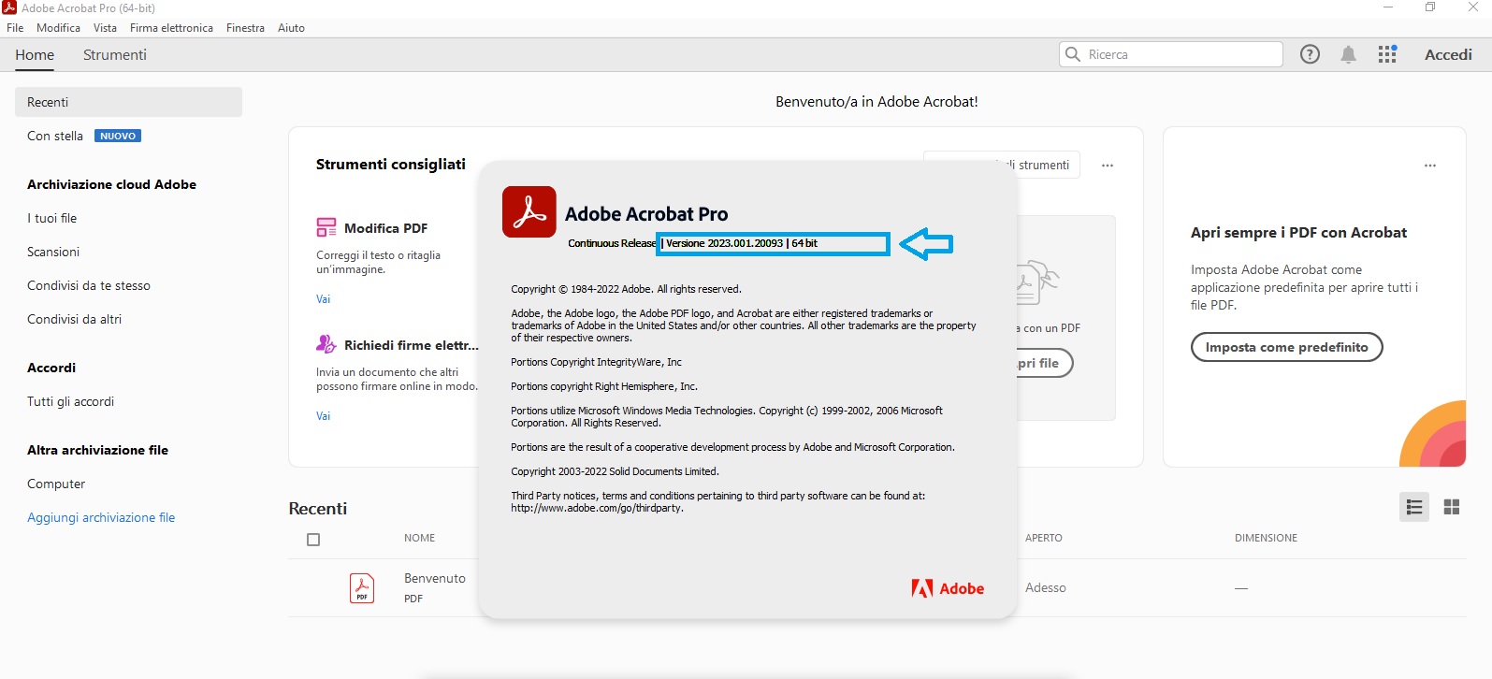Click the Adobe logo in the dialog footer
The image size is (1492, 679).
point(948,588)
